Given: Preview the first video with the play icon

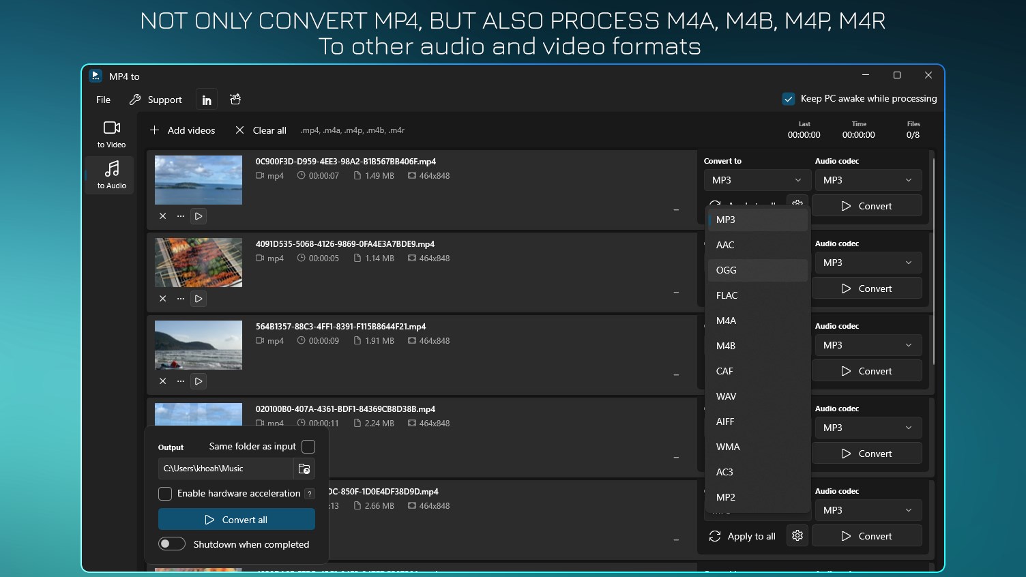Looking at the screenshot, I should click(198, 216).
